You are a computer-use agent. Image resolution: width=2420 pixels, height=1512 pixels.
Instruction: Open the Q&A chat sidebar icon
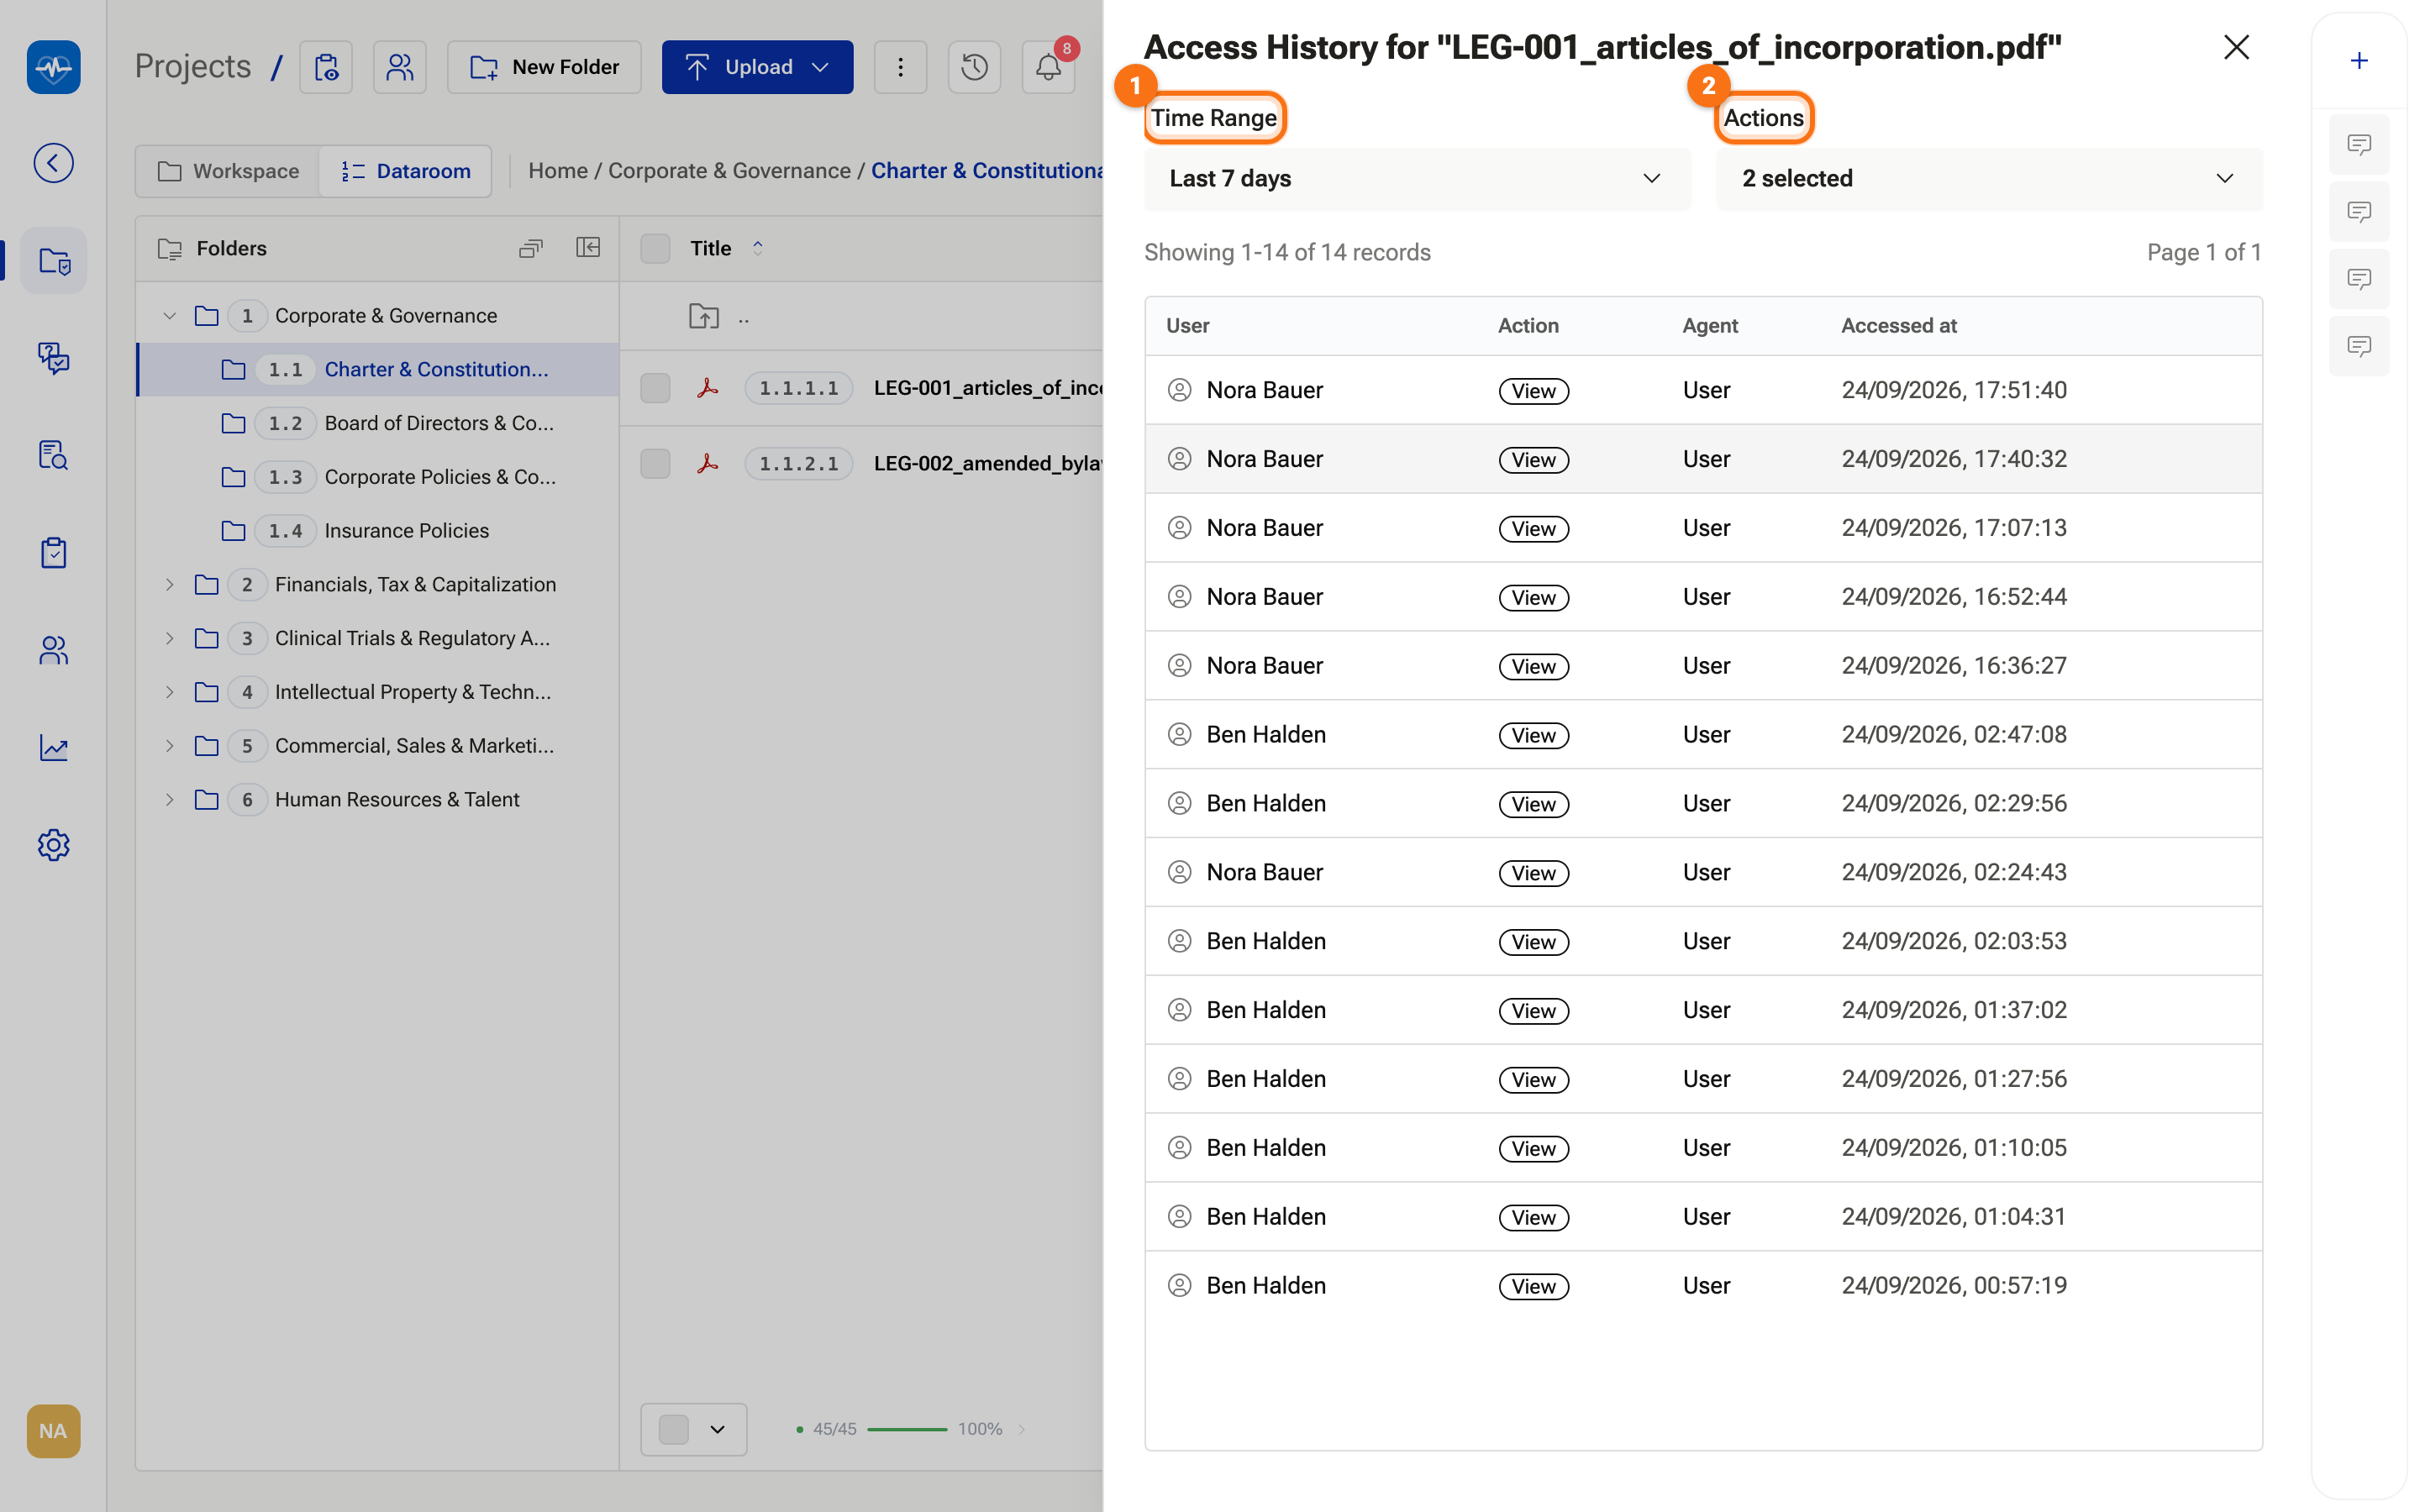[53, 358]
